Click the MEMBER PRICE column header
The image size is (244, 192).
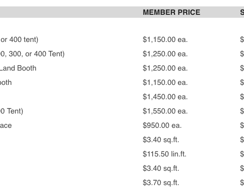[172, 12]
